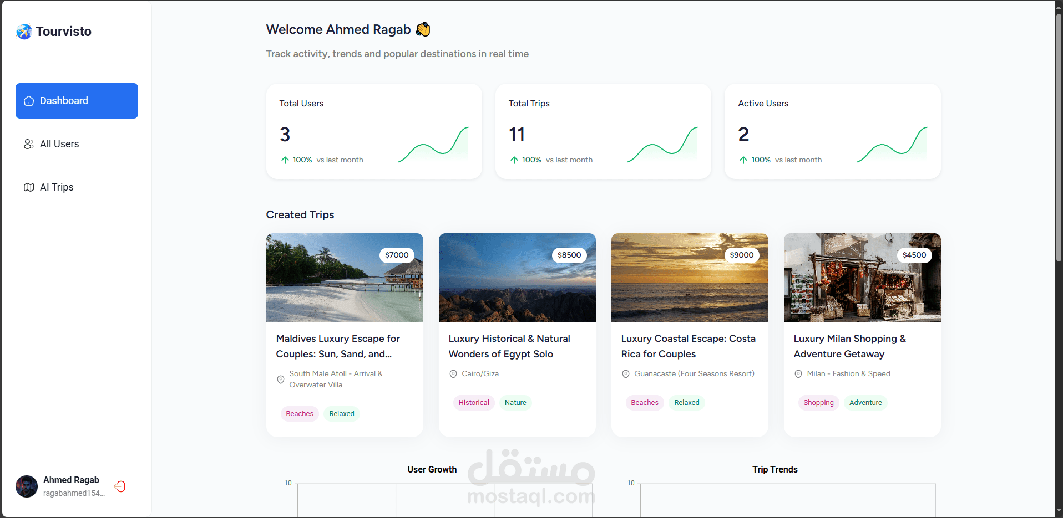This screenshot has width=1063, height=518.
Task: Click the All Users people icon
Action: click(x=29, y=144)
